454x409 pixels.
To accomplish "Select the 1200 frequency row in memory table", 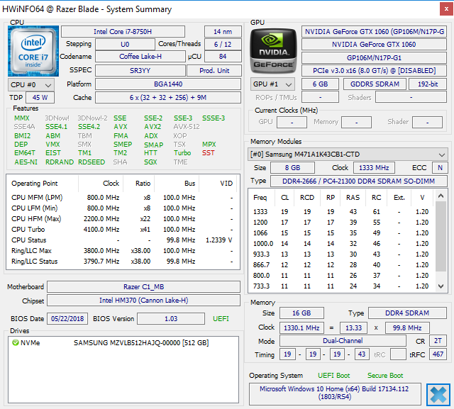I will 342,223.
